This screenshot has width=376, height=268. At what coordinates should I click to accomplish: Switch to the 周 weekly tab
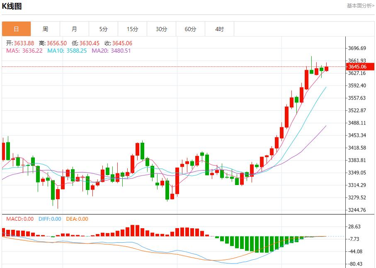coord(45,29)
